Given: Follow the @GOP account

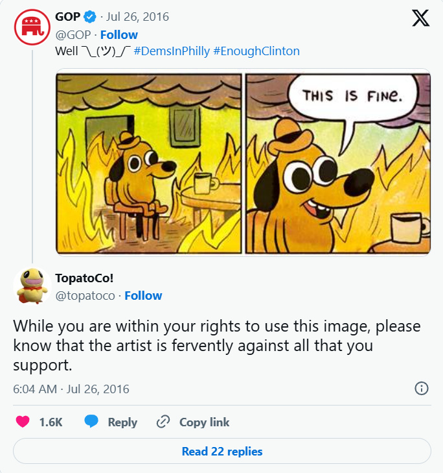Looking at the screenshot, I should (x=119, y=35).
